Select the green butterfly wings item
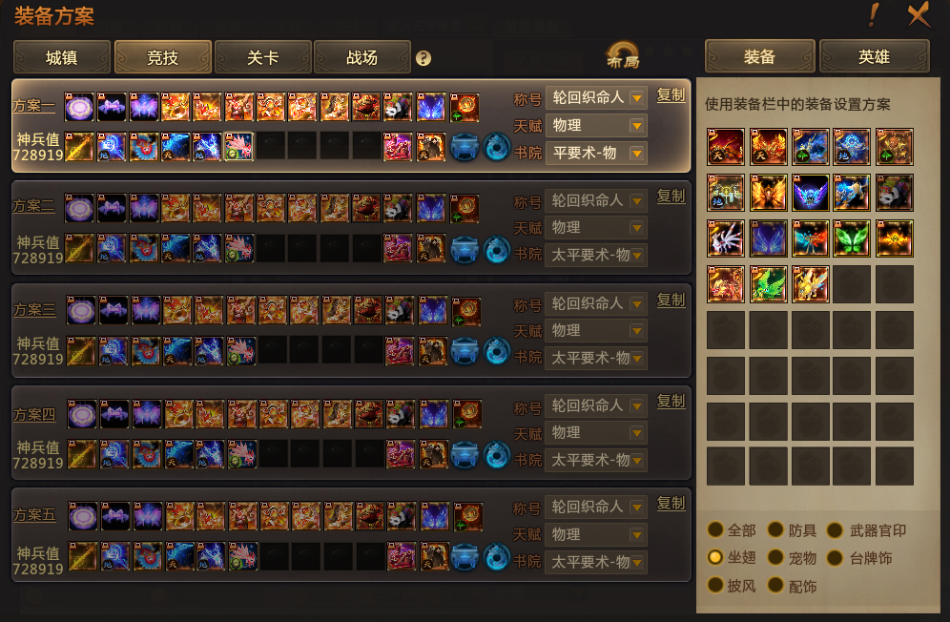 (852, 238)
